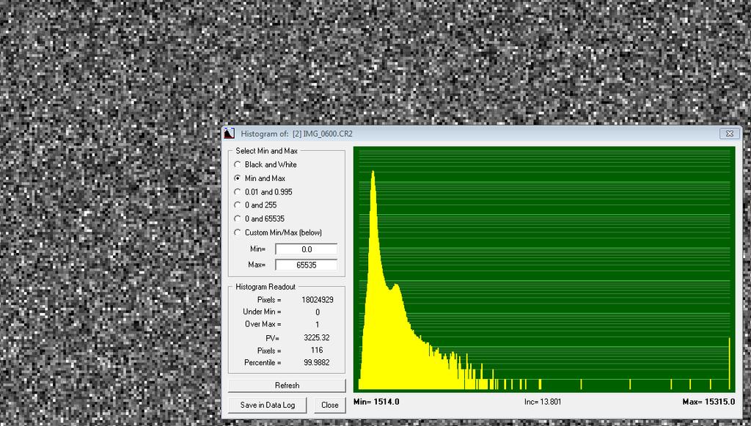Click the Min= input field
The image size is (751, 426).
point(307,249)
